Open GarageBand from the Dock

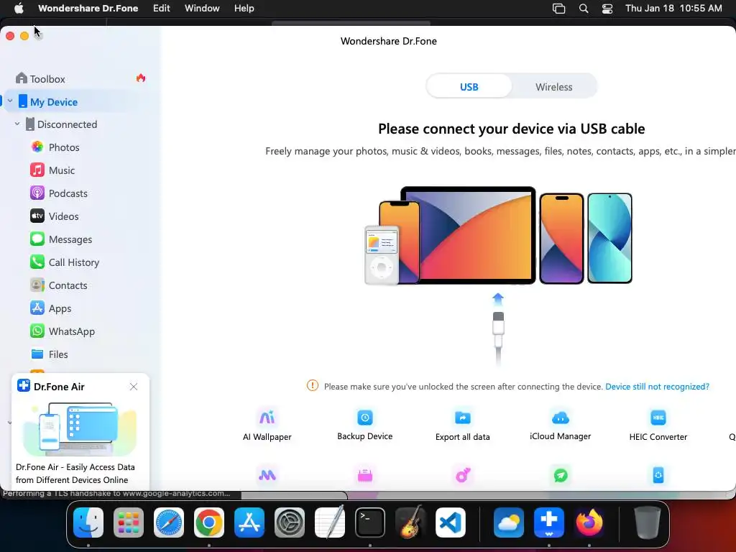click(410, 522)
